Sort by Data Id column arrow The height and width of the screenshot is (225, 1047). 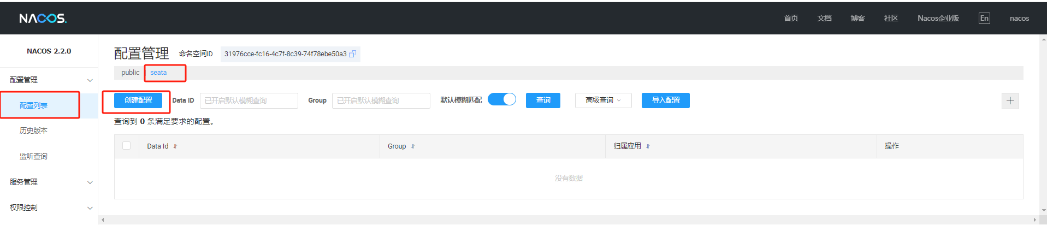click(175, 146)
